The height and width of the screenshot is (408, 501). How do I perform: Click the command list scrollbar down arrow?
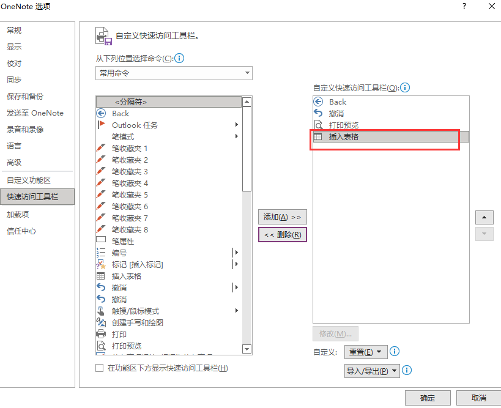tap(248, 349)
